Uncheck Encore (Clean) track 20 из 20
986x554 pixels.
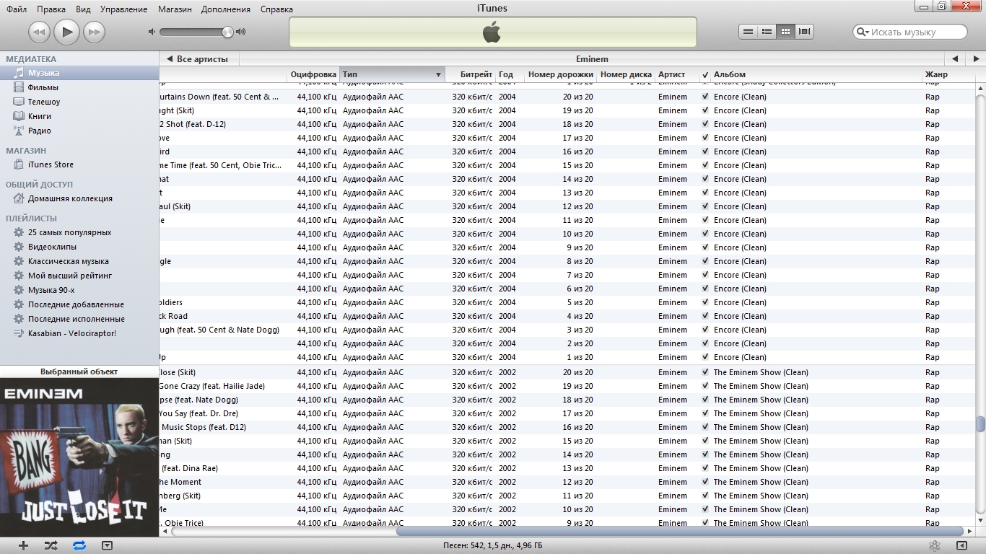705,97
